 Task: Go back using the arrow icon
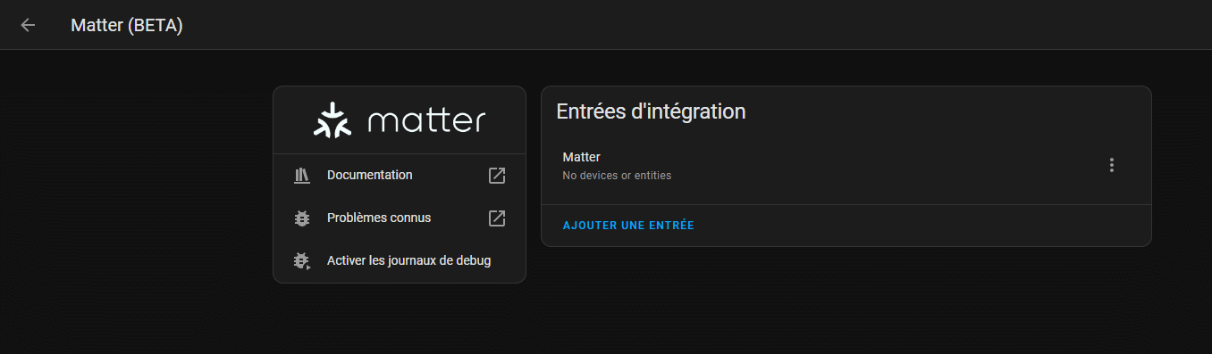[x=28, y=25]
